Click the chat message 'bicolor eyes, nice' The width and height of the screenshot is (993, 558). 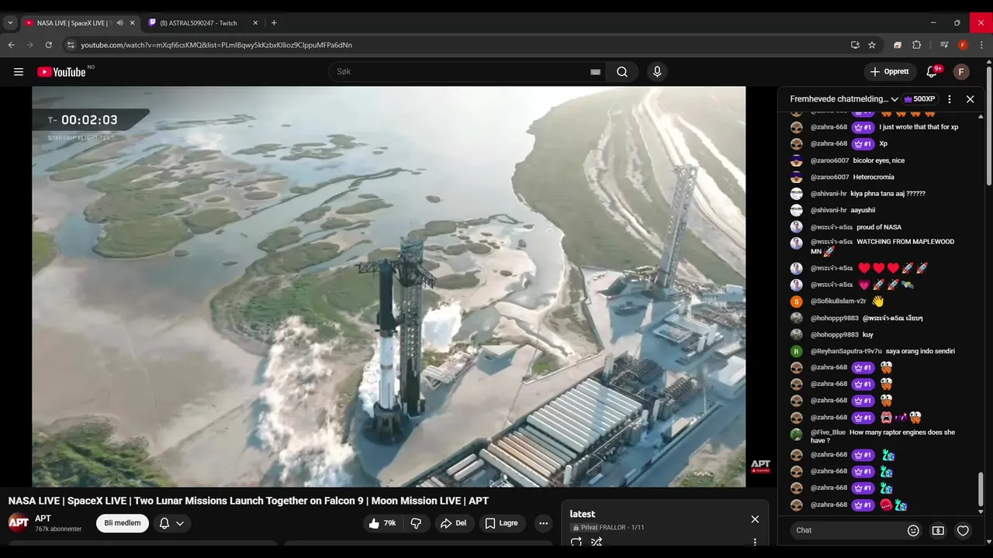click(878, 160)
